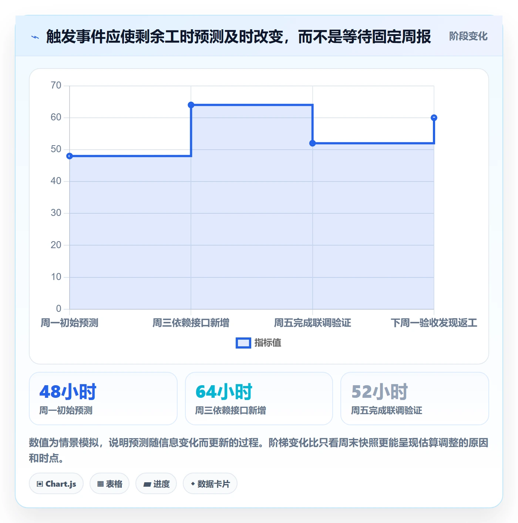The image size is (518, 523).
Task: Click the note paragraph starting 数值为情景模拟
Action: [259, 450]
